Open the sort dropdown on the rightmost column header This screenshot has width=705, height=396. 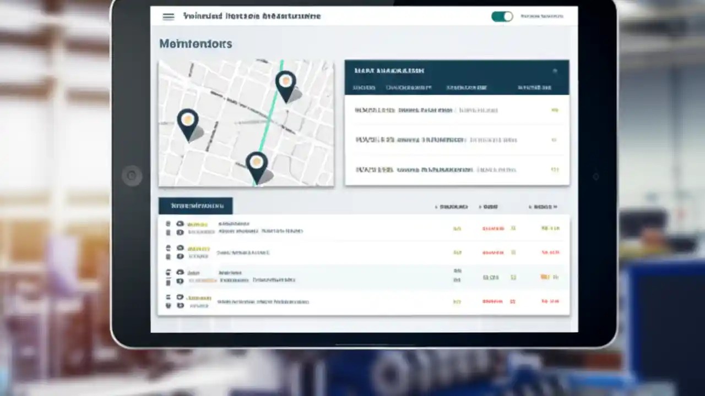(x=543, y=207)
